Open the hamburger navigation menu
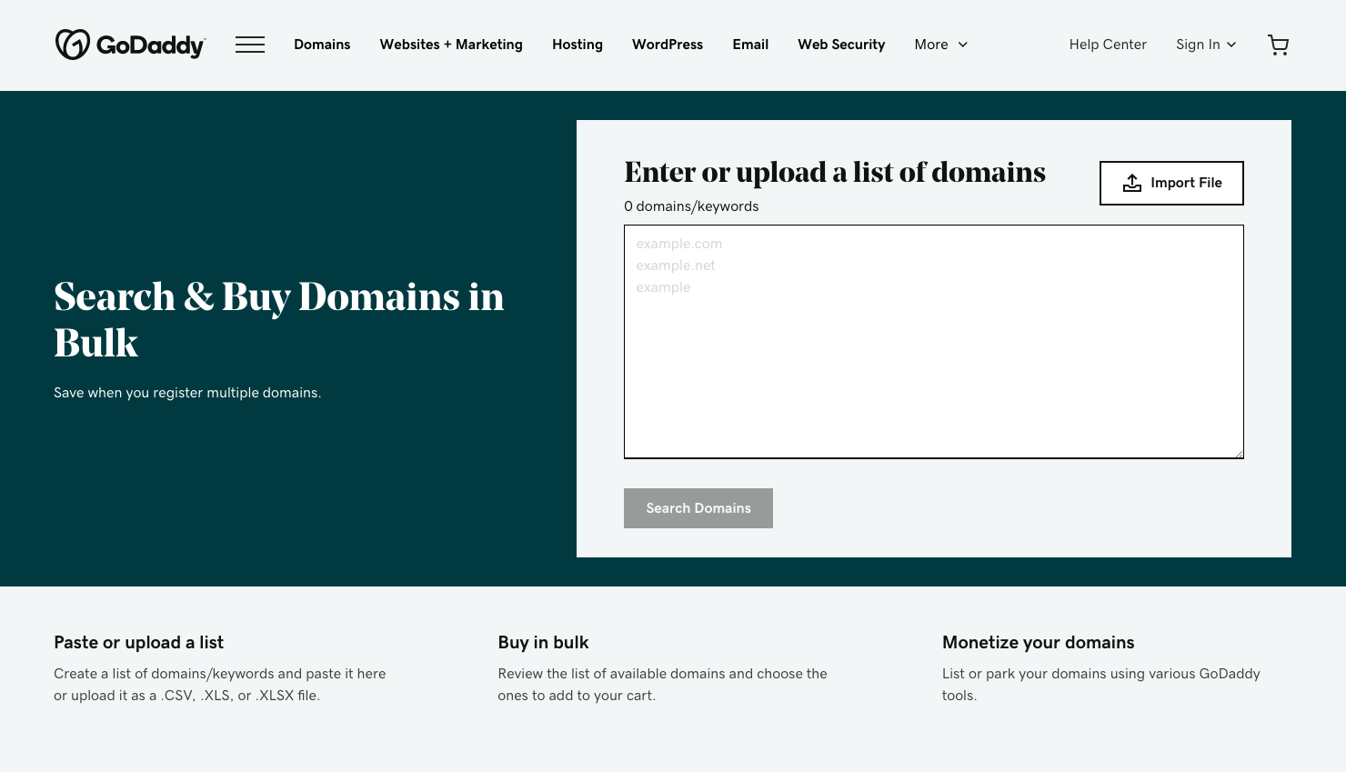The width and height of the screenshot is (1346, 772). [250, 45]
